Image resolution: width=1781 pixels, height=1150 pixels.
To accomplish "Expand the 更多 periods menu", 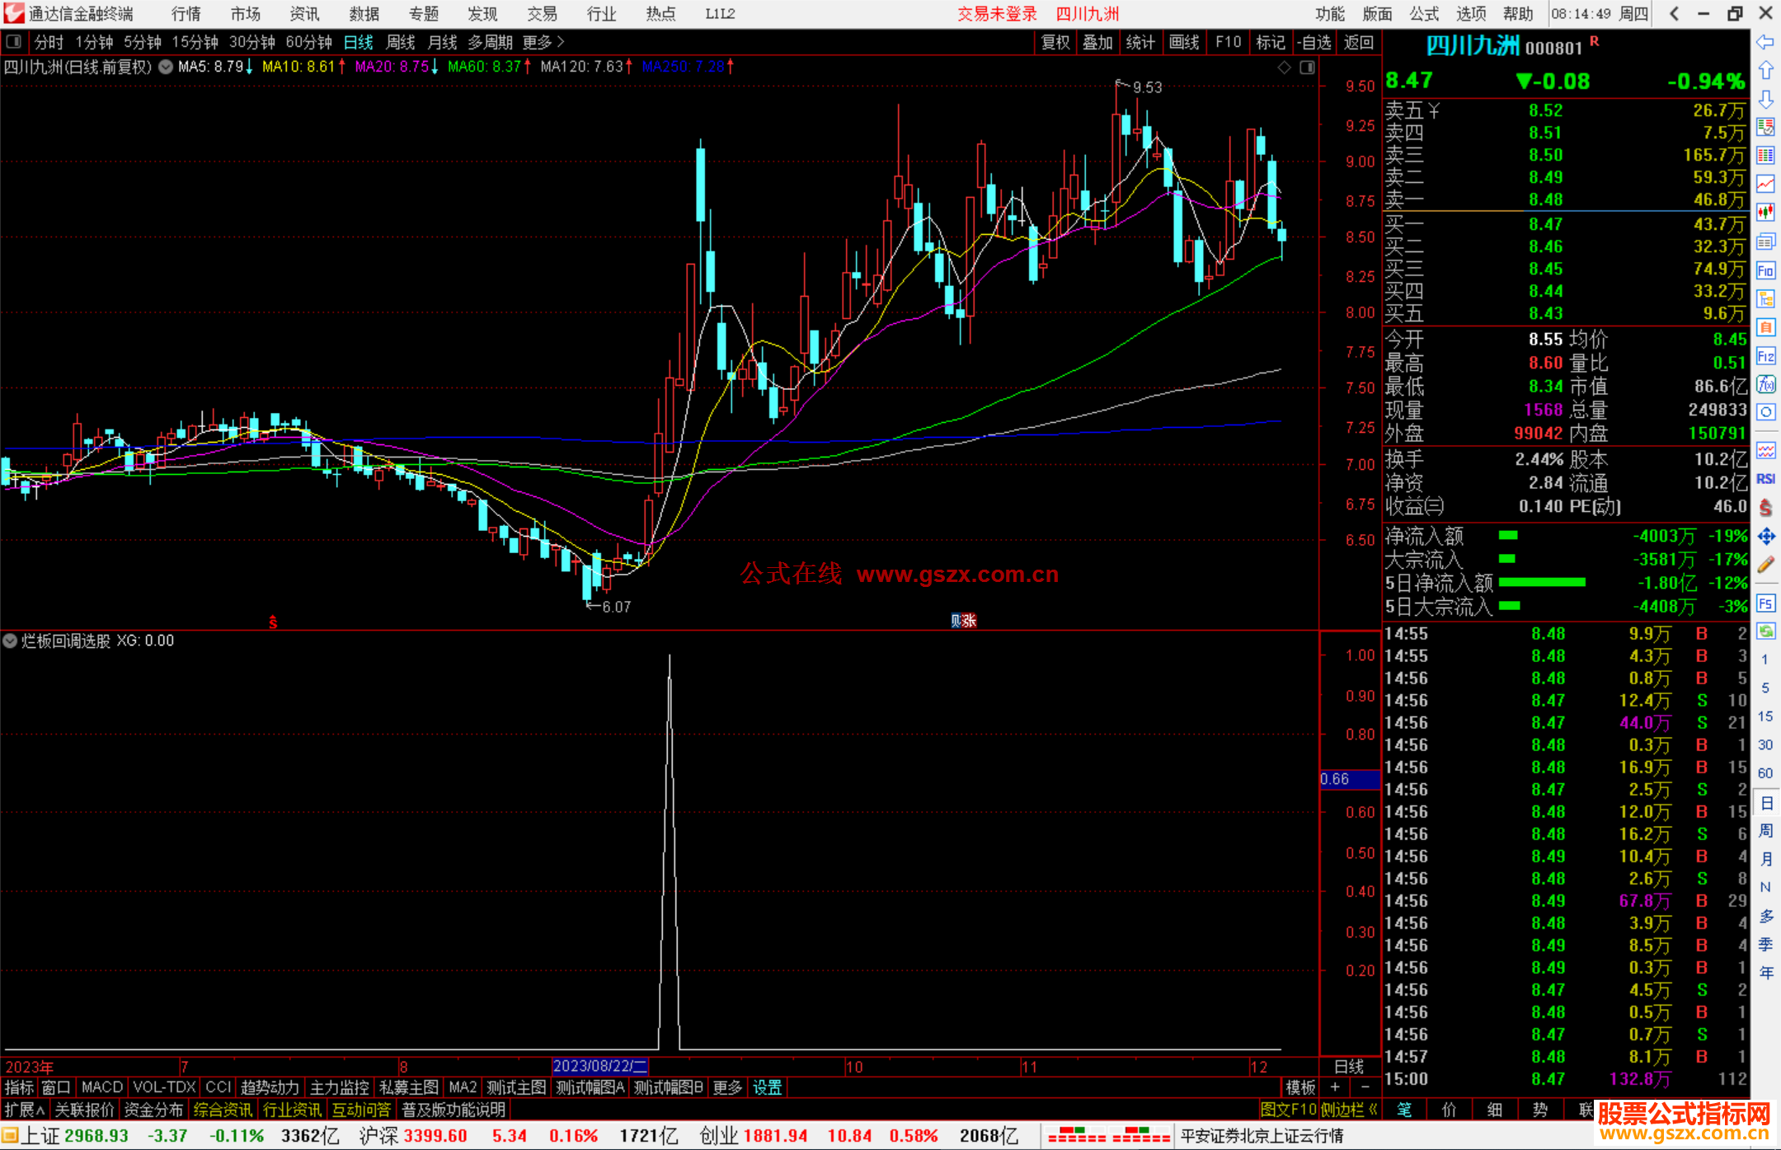I will pos(543,42).
